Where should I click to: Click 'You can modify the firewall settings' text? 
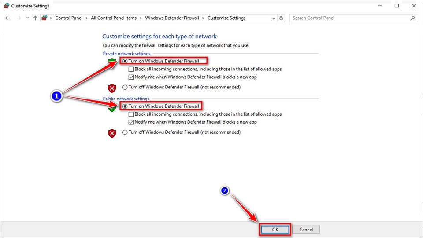[176, 45]
